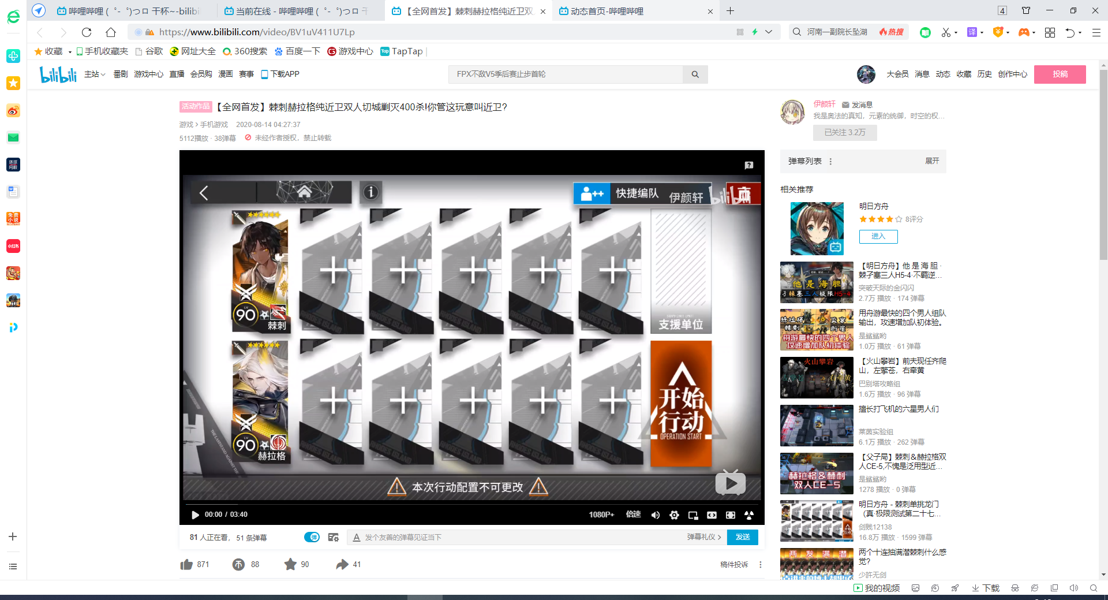Open 1080P+ quality selector
1108x600 pixels.
(x=601, y=515)
